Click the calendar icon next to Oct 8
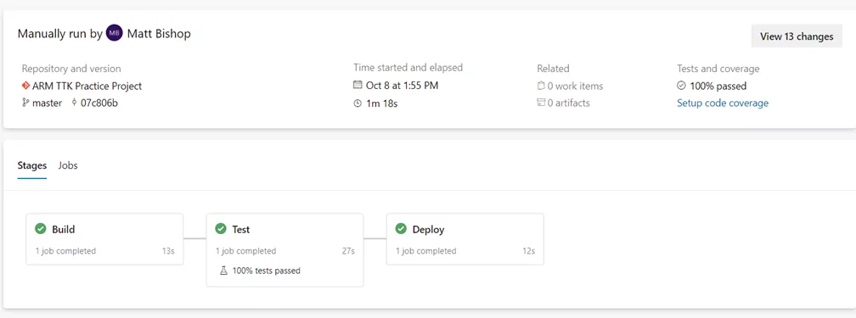856x318 pixels. click(x=358, y=85)
